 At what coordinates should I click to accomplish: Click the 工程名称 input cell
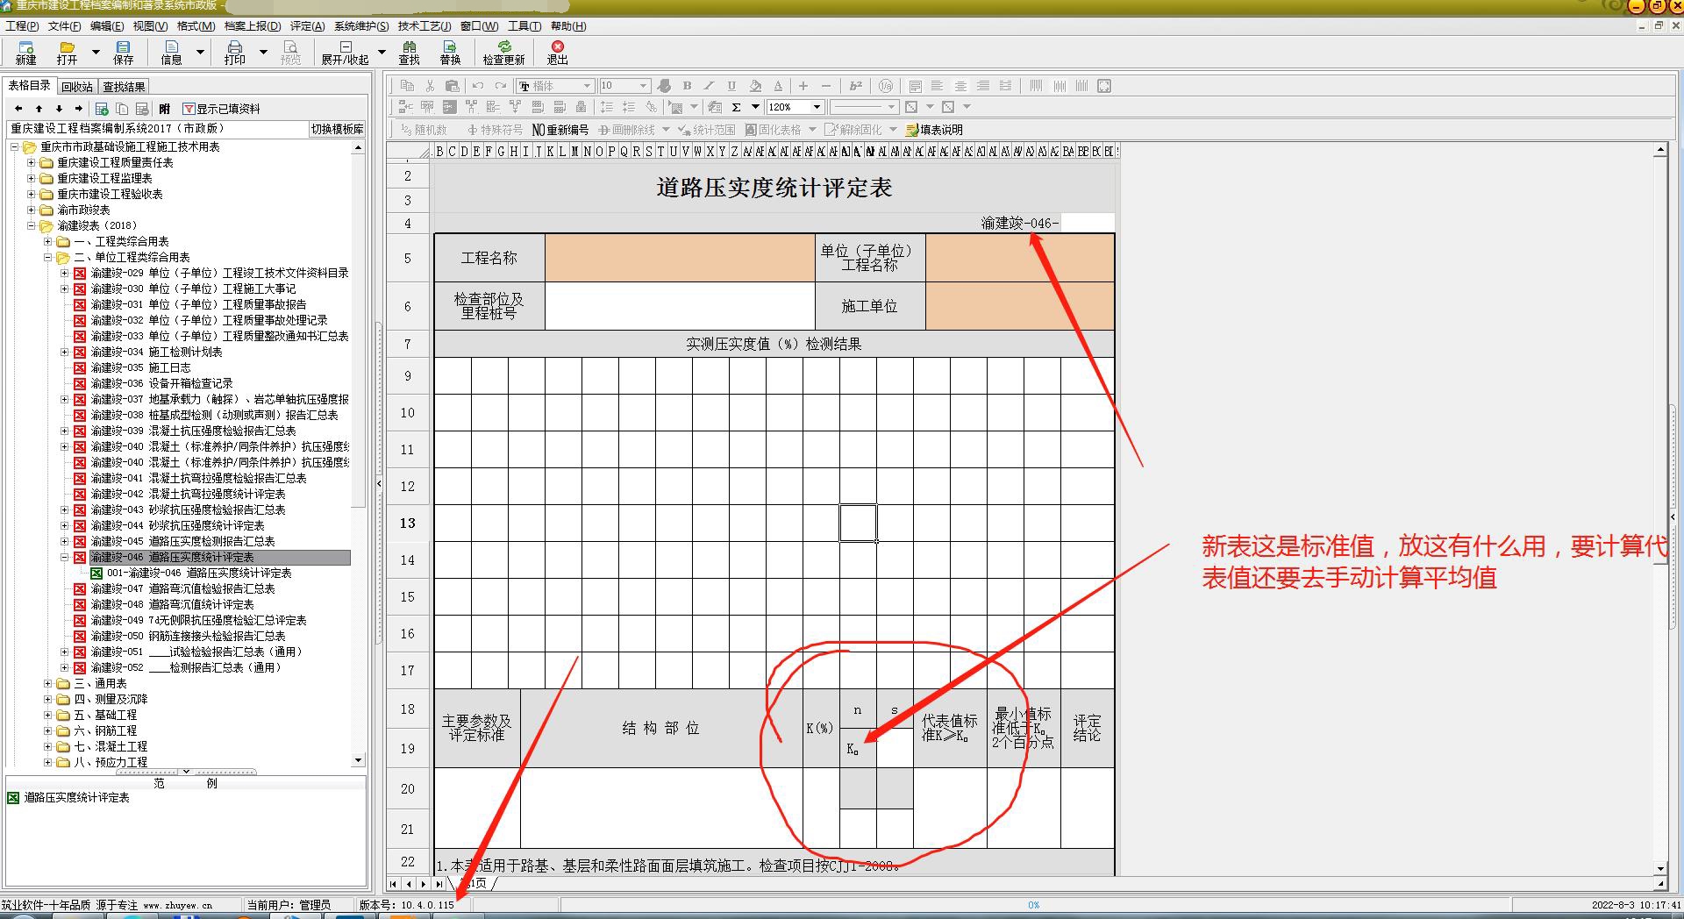(x=680, y=258)
